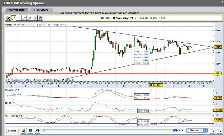Click the MACD 12 26 9 indicator label
Viewport: 224px width, 136px height.
point(12,90)
